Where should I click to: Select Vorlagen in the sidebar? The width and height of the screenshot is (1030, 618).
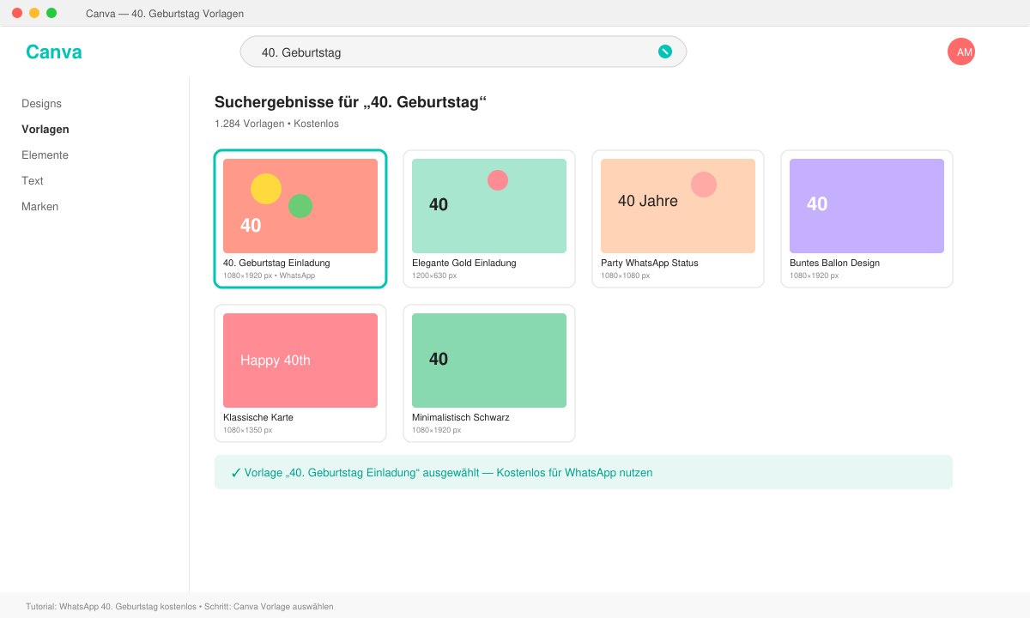[45, 129]
